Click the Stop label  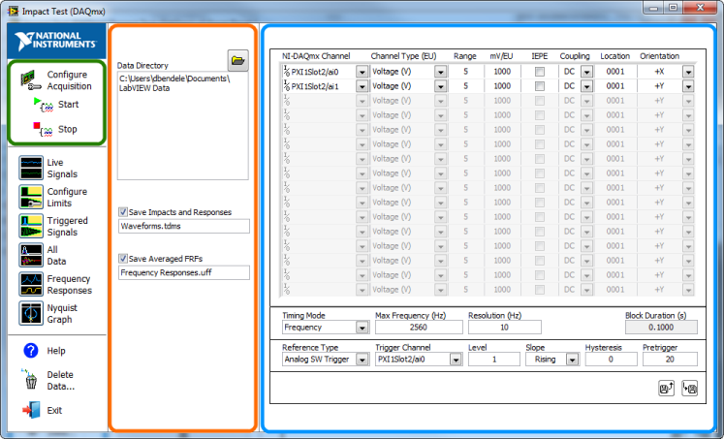click(x=68, y=129)
